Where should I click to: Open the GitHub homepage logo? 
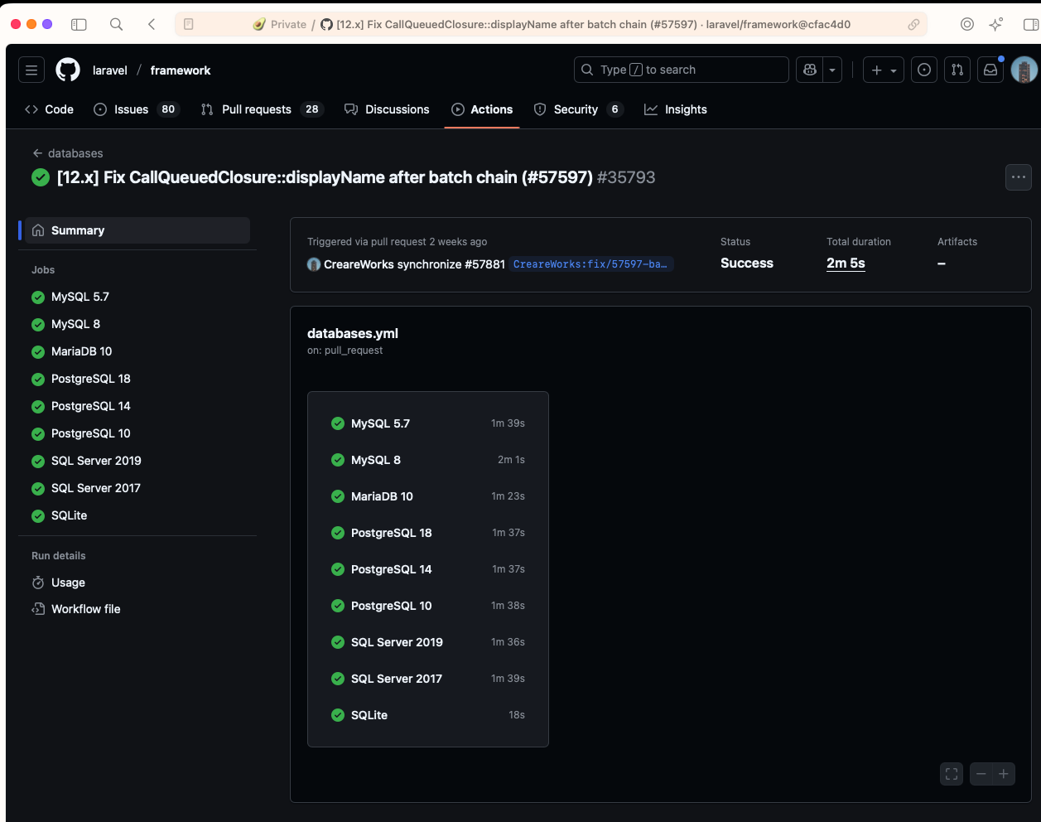[x=68, y=70]
